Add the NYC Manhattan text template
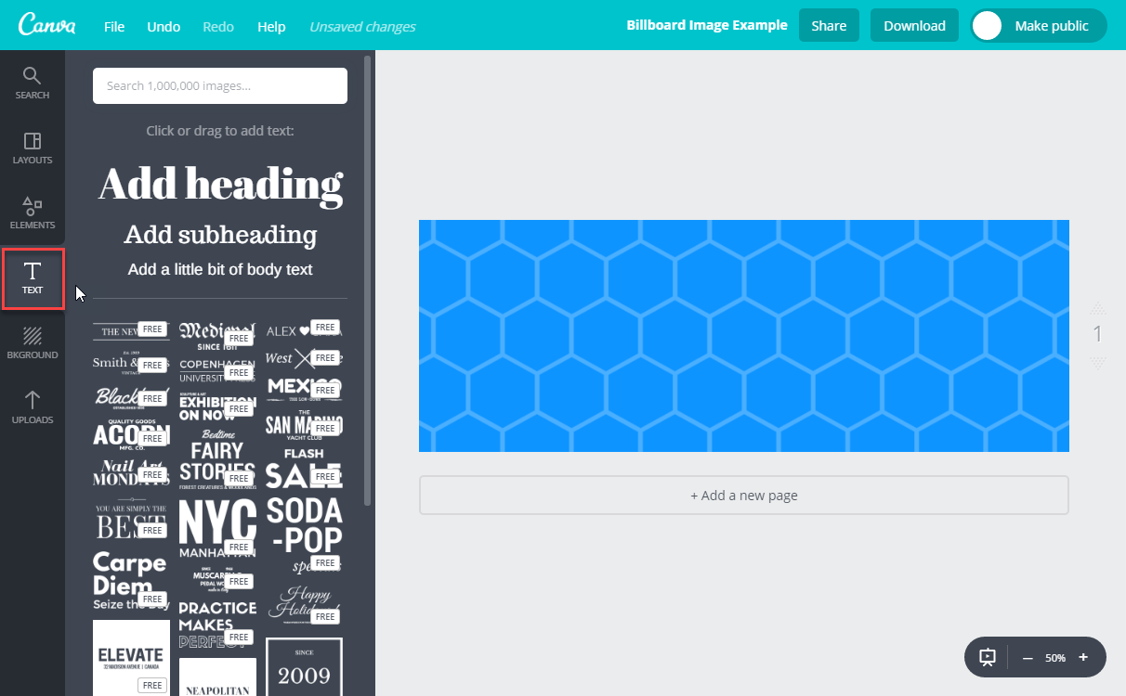 click(216, 525)
